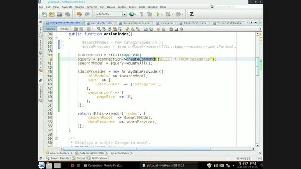
Task: Expand the globe browser dropdown arrow
Action: pyautogui.click(x=136, y=14)
